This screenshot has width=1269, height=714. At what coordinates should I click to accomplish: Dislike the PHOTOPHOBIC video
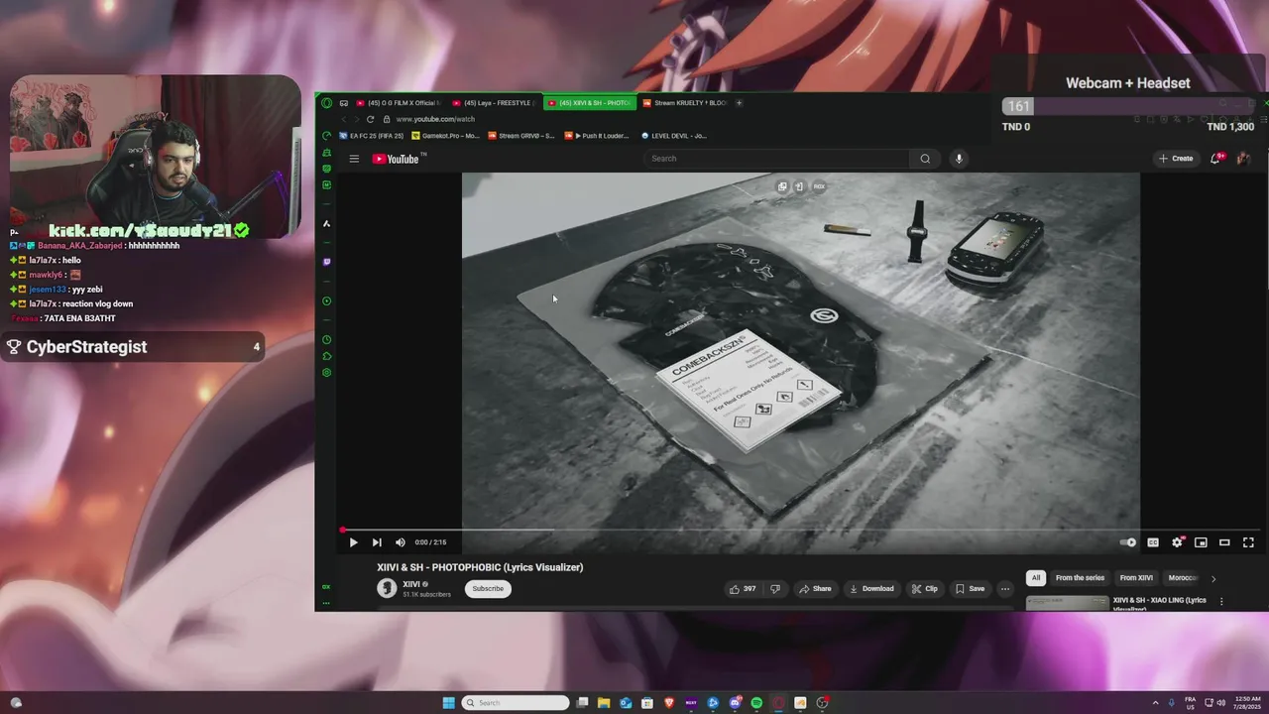point(775,589)
